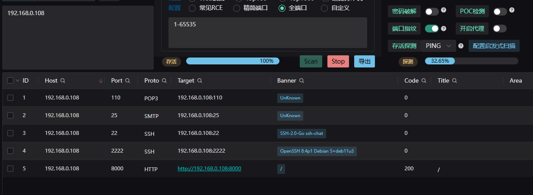Open the Title column search icon
This screenshot has height=195, width=533.
coord(454,80)
